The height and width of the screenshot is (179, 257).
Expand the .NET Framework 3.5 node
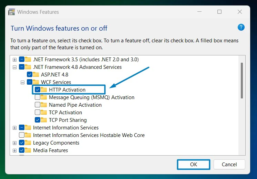[14, 60]
